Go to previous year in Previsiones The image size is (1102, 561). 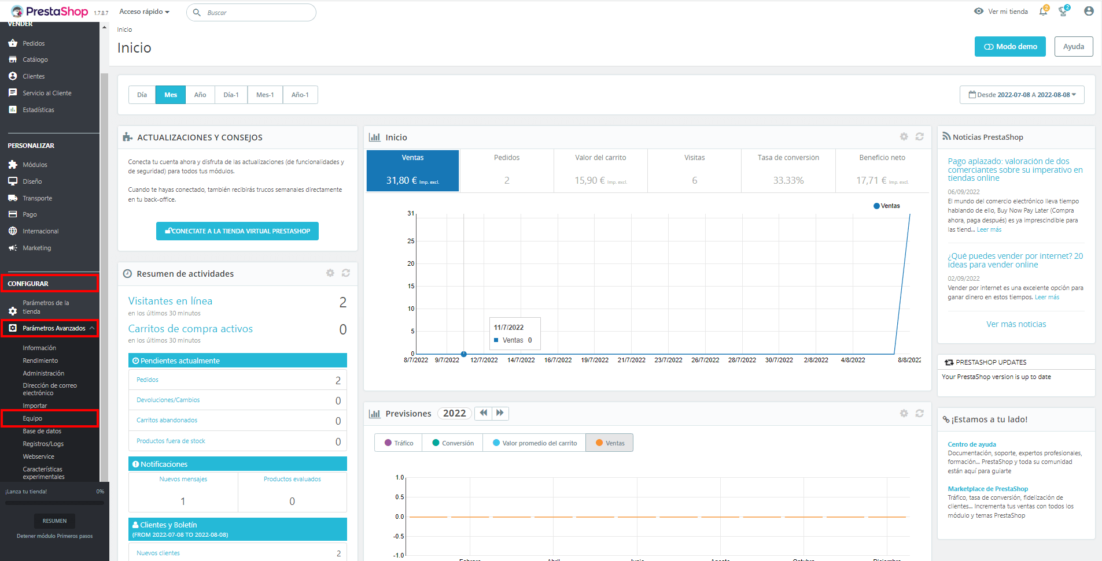pyautogui.click(x=483, y=413)
